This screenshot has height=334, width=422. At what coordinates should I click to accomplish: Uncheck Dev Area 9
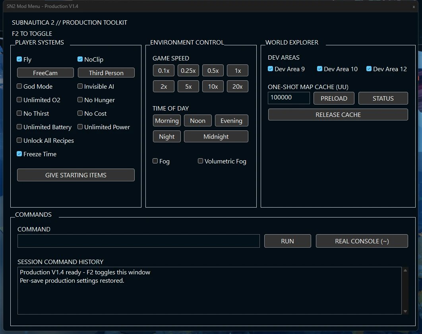point(271,69)
